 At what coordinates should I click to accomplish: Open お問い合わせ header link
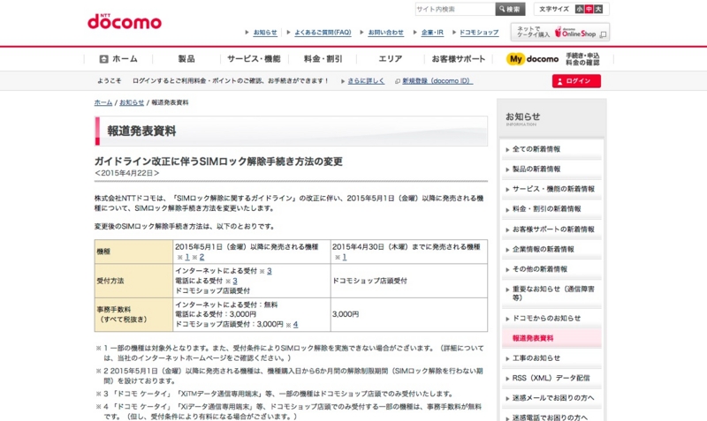tap(385, 33)
